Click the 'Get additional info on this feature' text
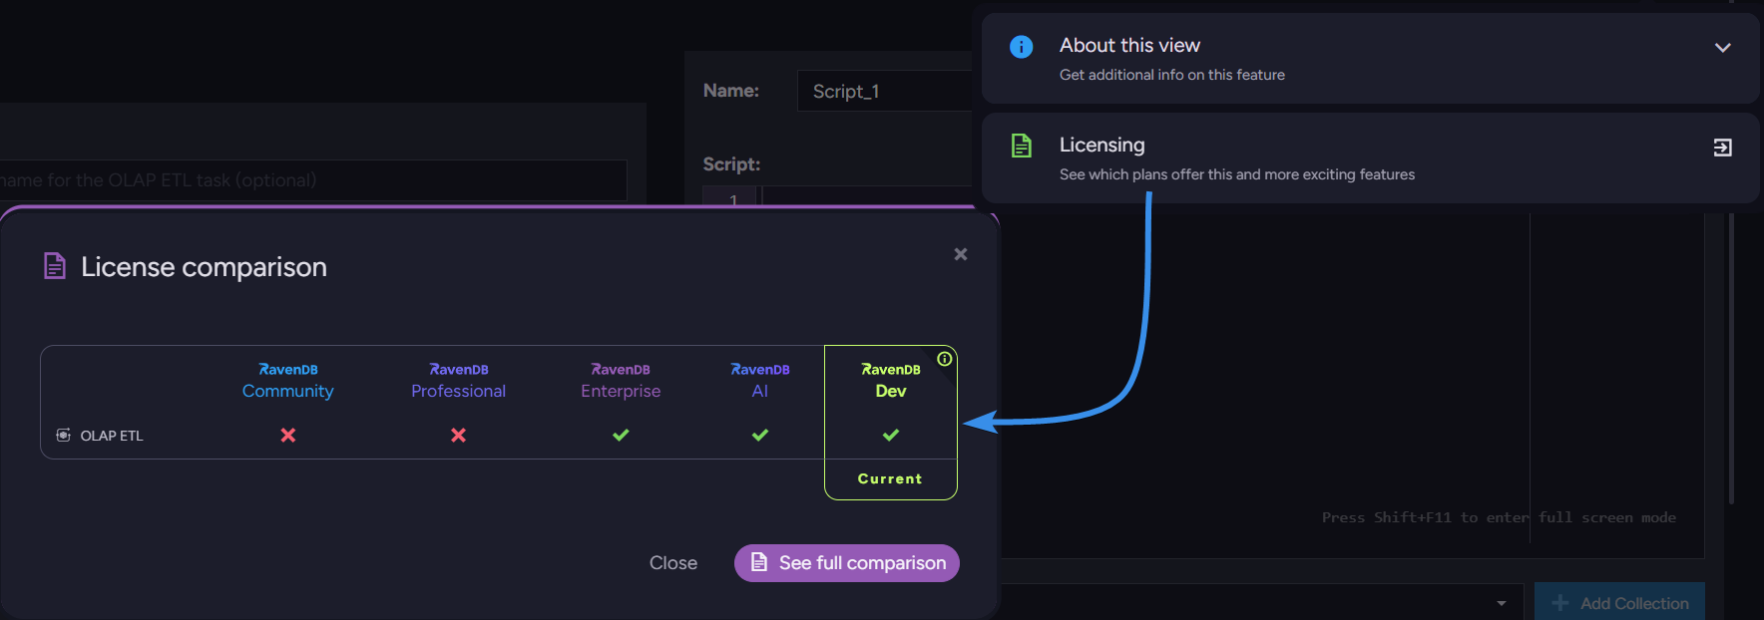 [1172, 75]
